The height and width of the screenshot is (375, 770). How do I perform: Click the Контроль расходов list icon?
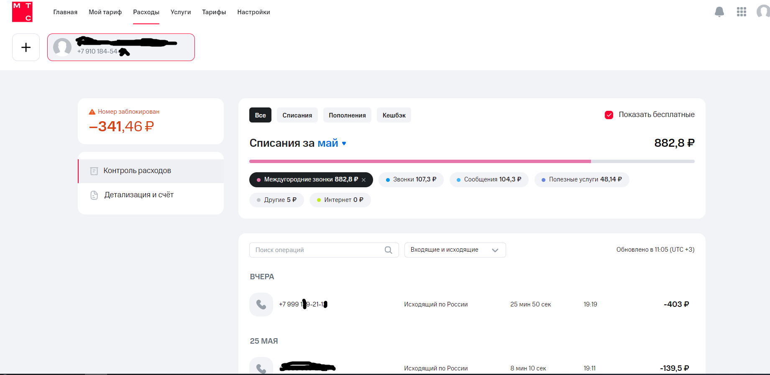pyautogui.click(x=94, y=171)
